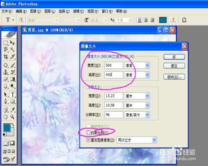Open the font size dropdown
The height and width of the screenshot is (166, 208).
pyautogui.click(x=106, y=20)
